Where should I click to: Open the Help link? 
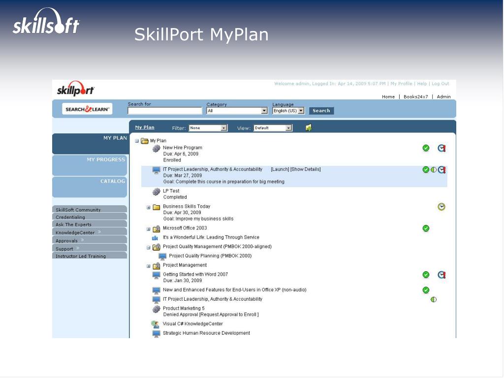pyautogui.click(x=422, y=84)
